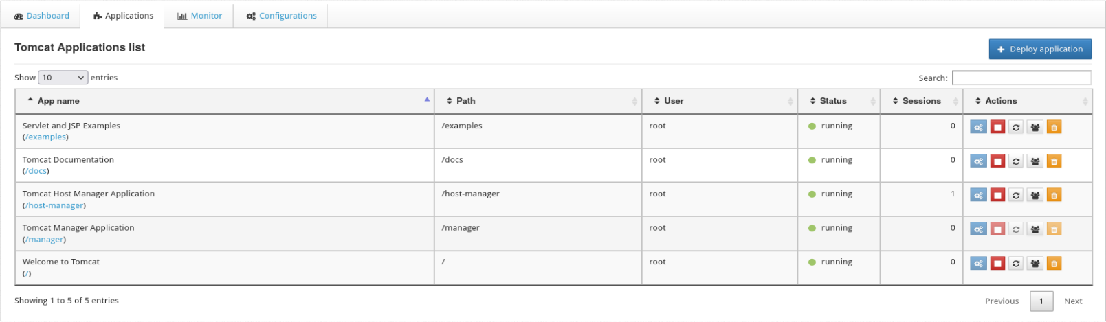
Task: Focus the Search input field
Action: pos(1021,78)
